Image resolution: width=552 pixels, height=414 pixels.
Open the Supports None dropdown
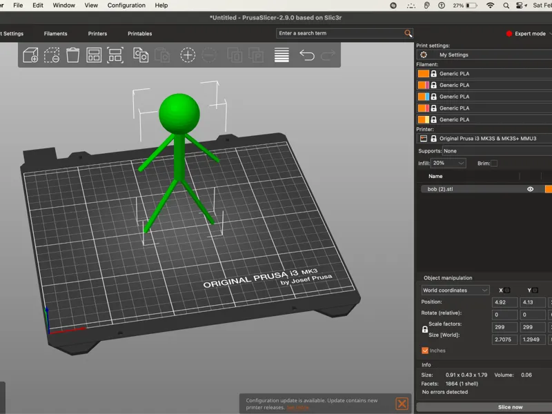pyautogui.click(x=497, y=151)
